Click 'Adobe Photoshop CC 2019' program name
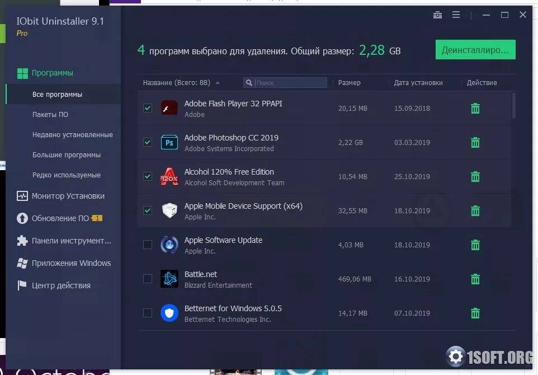538x375 pixels. tap(232, 138)
